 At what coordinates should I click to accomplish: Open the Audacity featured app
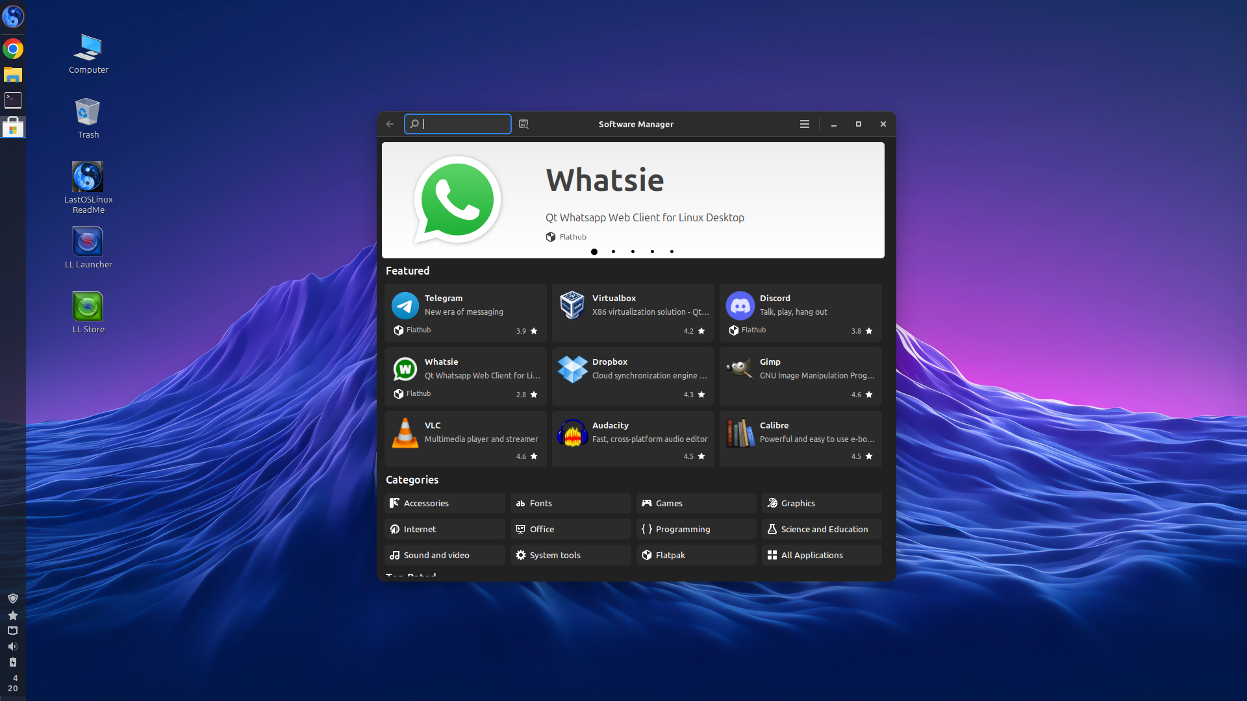[x=633, y=439]
